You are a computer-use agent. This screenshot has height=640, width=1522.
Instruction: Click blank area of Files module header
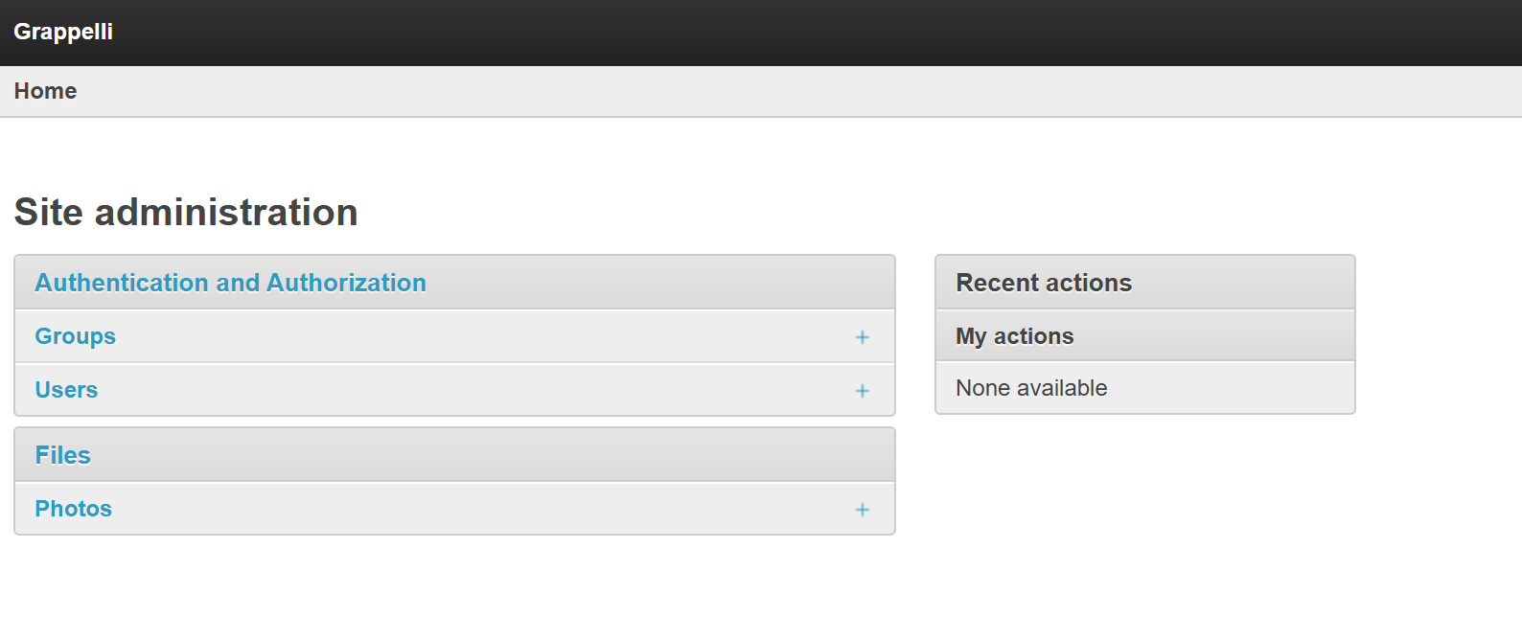479,455
